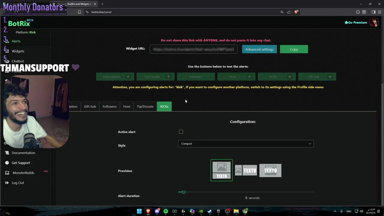Open Chatbot in the sidebar menu
Image resolution: width=384 pixels, height=216 pixels.
[18, 61]
